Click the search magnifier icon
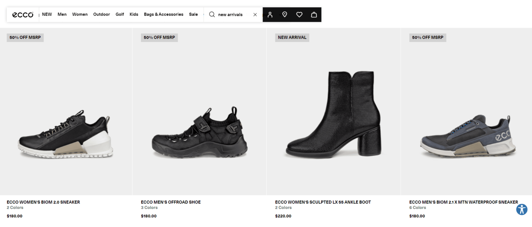The image size is (532, 227). (x=212, y=15)
